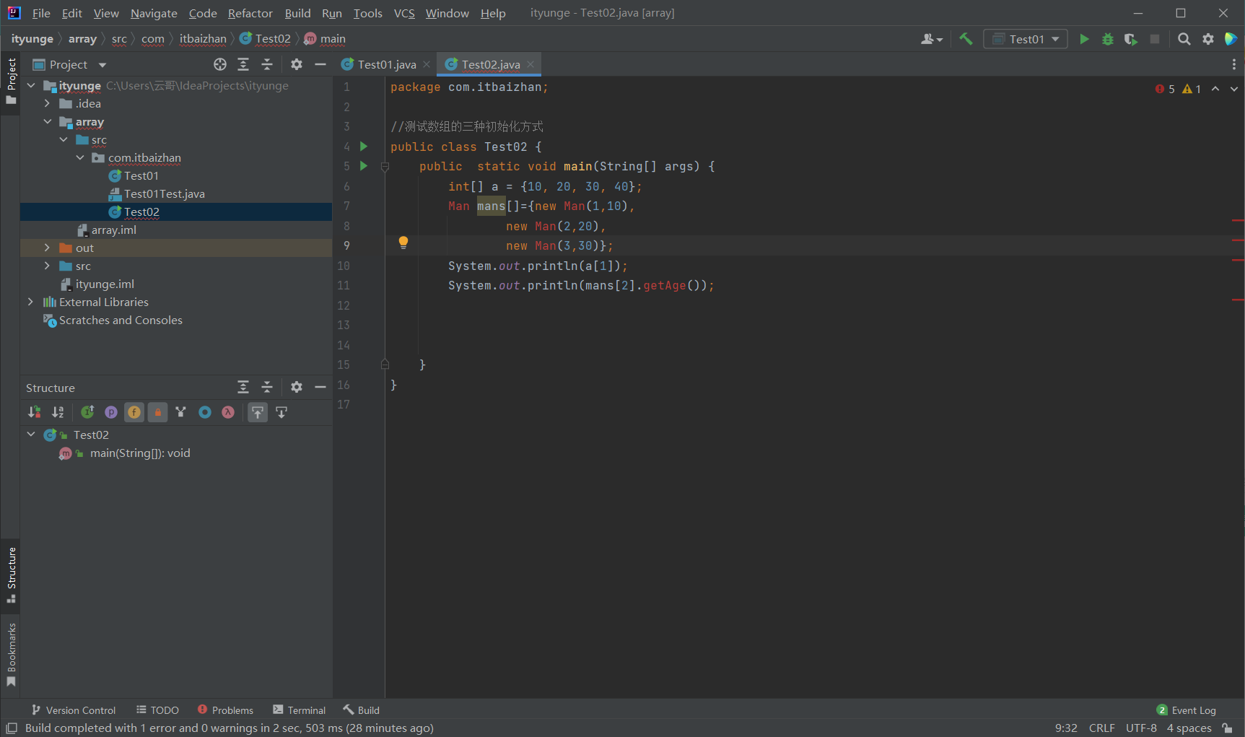Open Project panel options gear
This screenshot has width=1245, height=737.
[297, 64]
